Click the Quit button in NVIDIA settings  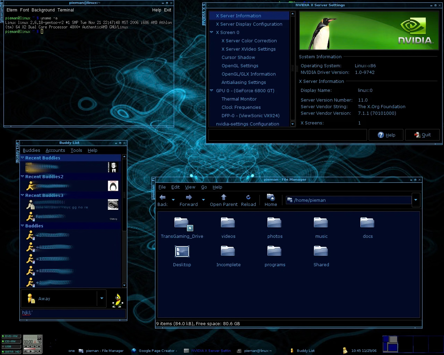422,135
